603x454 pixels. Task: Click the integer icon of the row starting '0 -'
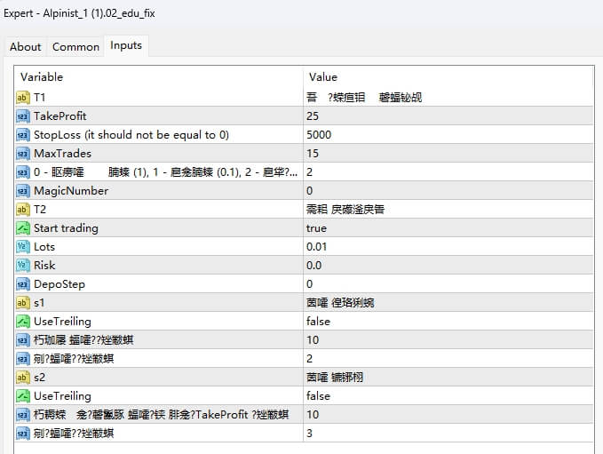click(23, 172)
